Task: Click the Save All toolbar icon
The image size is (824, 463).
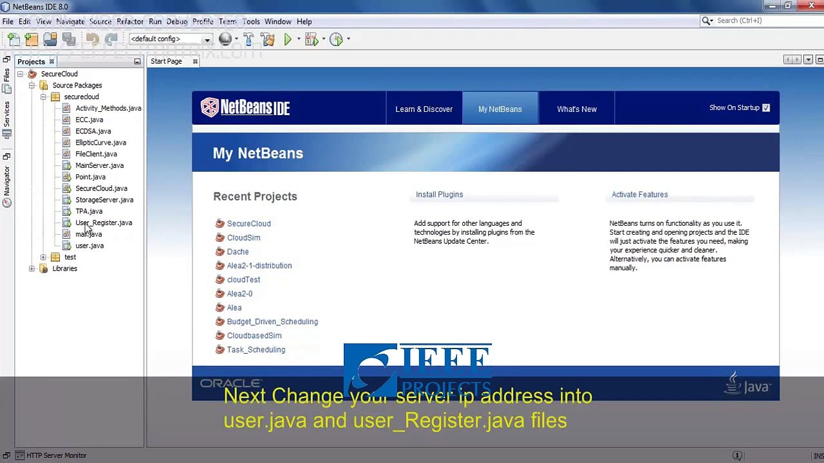Action: tap(69, 39)
